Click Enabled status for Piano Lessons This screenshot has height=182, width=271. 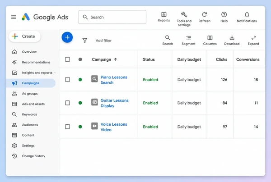click(150, 80)
